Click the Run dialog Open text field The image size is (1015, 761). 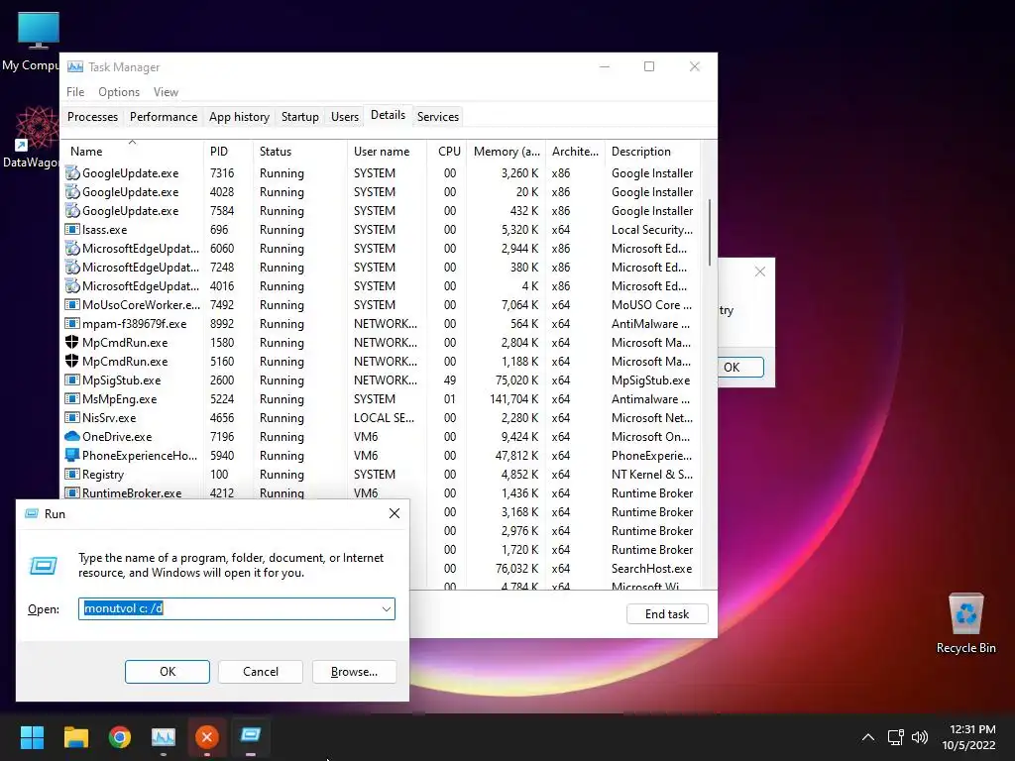(236, 609)
